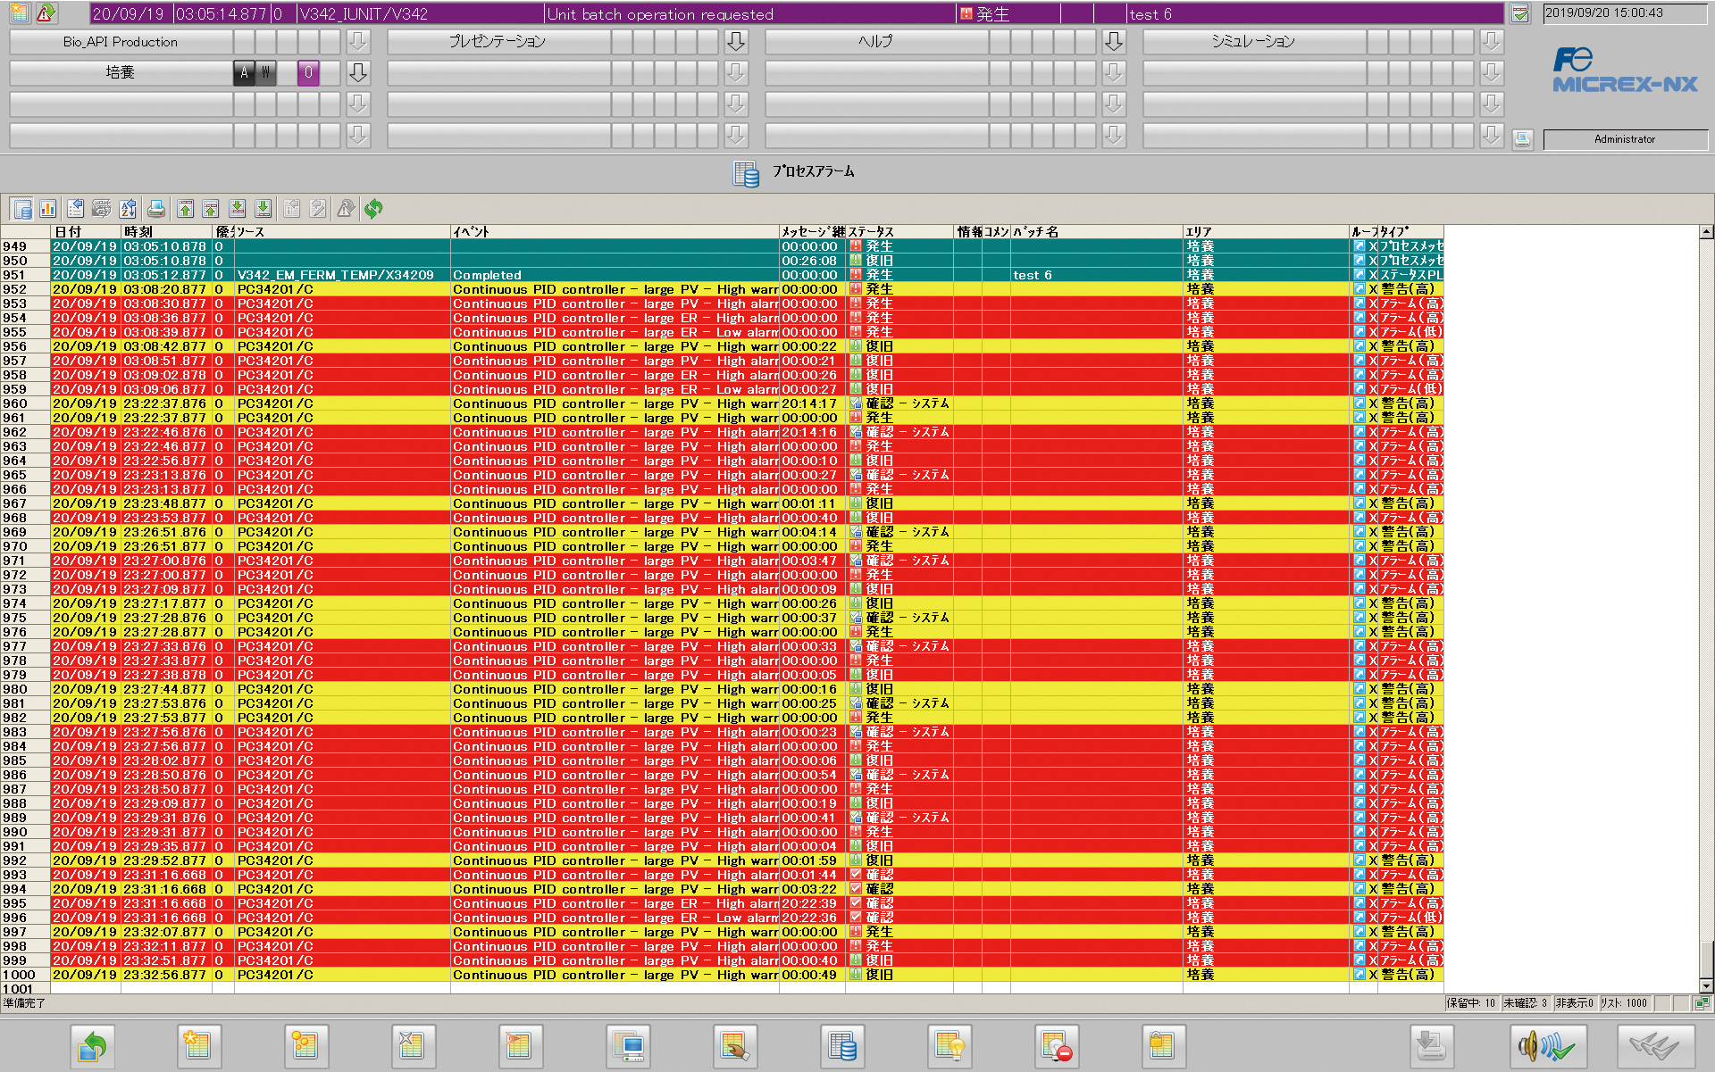
Task: Acknowledge horn with speaker check icon
Action: tap(1548, 1046)
